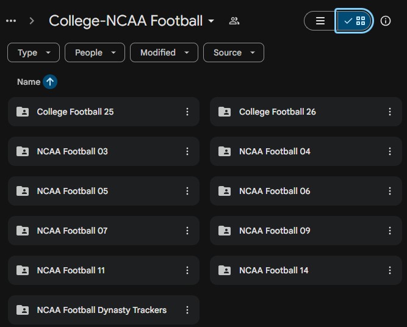This screenshot has width=407, height=327.
Task: Select the NCAA Football 14 folder name
Action: (x=273, y=270)
